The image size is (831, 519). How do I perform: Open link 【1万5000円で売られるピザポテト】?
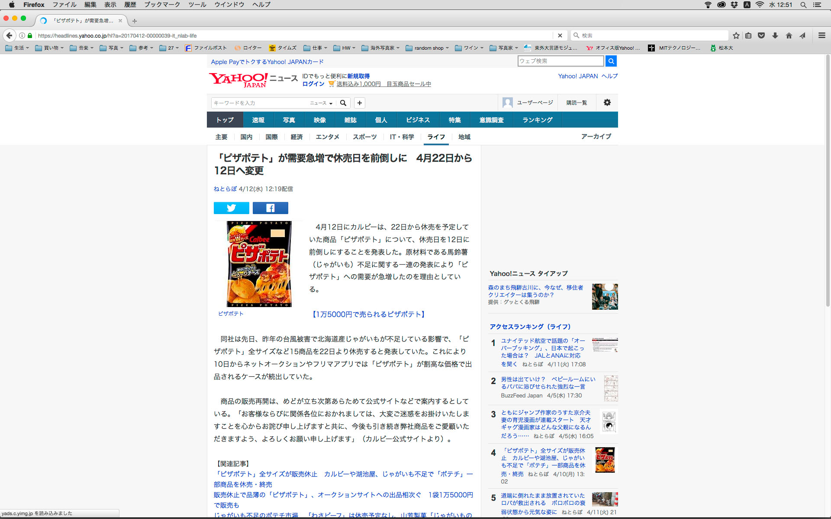368,314
